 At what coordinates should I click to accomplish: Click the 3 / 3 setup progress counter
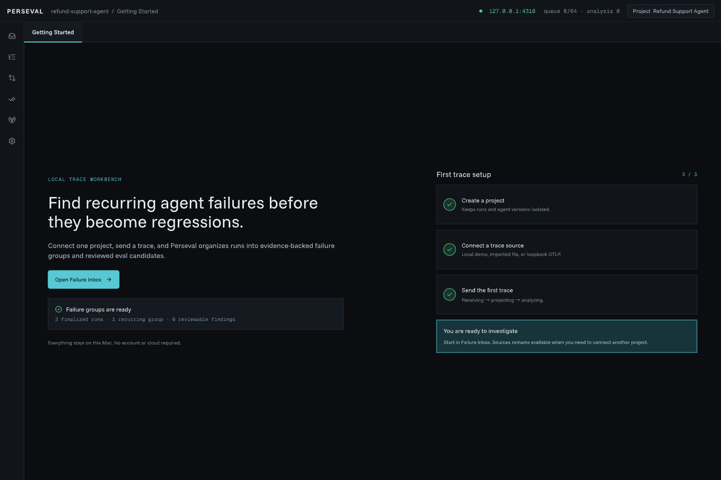coord(689,174)
